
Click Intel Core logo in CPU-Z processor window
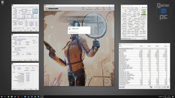click(x=35, y=11)
